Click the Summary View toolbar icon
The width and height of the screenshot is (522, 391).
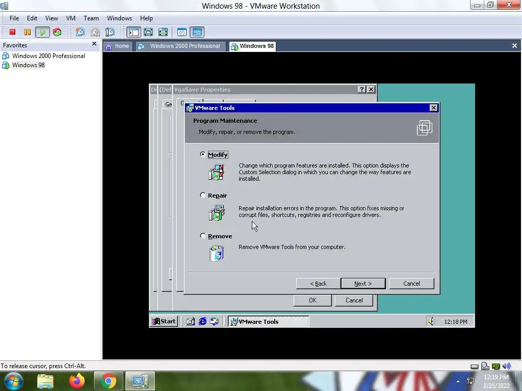[x=182, y=32]
